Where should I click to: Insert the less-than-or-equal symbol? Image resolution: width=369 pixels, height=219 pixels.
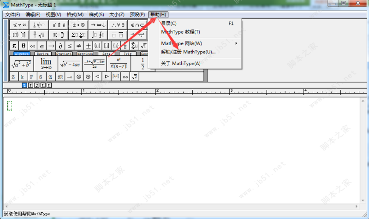coord(70,45)
